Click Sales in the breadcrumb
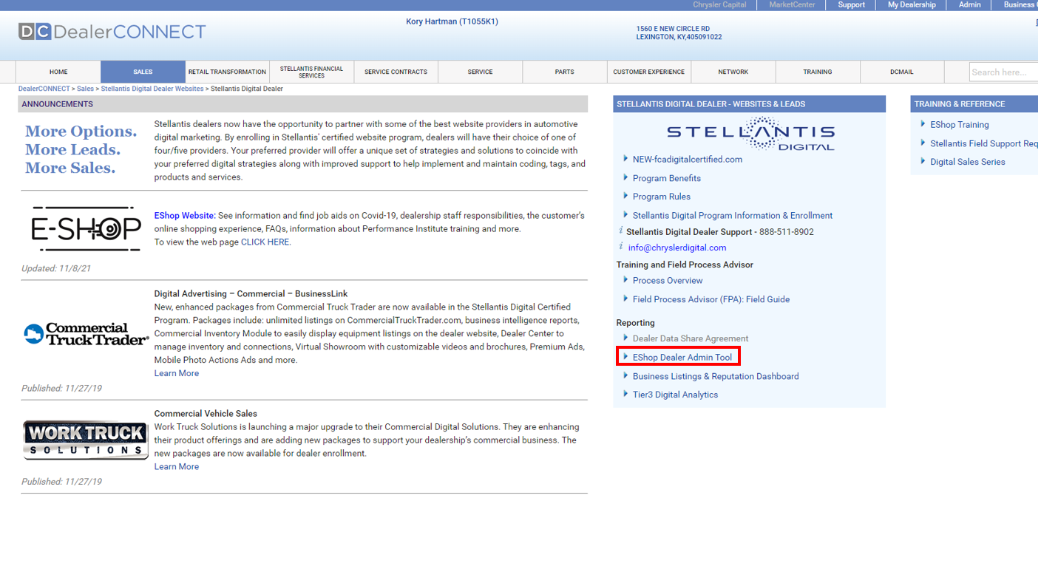This screenshot has width=1041, height=583. point(85,89)
